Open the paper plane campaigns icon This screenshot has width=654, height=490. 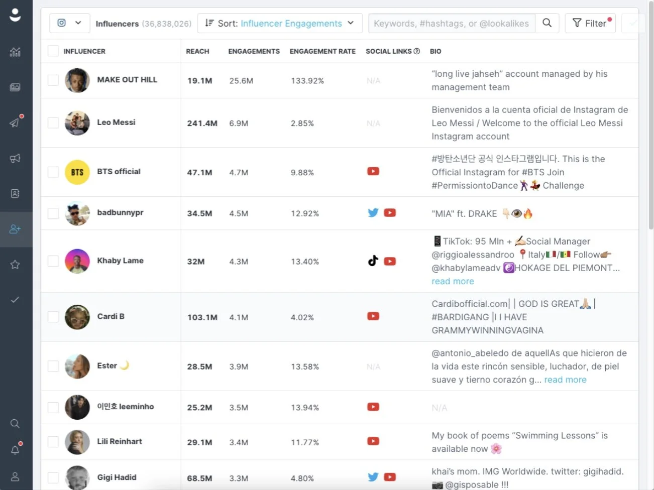[x=15, y=122]
